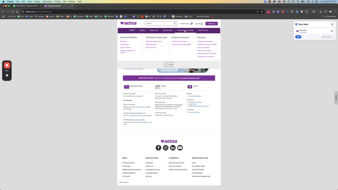Open the Quote & enroll menu

point(167,30)
